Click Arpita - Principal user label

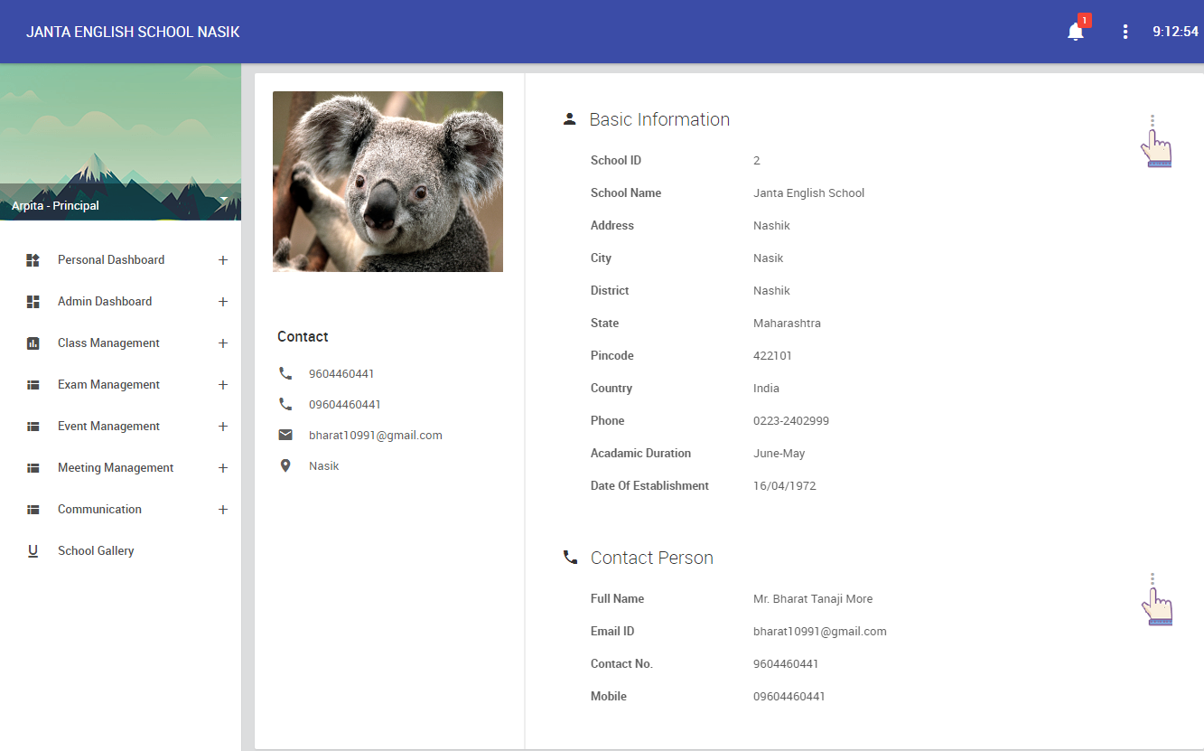pos(55,206)
